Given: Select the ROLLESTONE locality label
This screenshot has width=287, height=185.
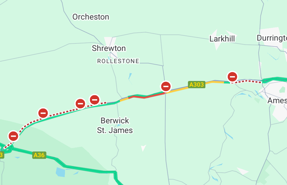Looking at the screenshot, I should pos(118,61).
